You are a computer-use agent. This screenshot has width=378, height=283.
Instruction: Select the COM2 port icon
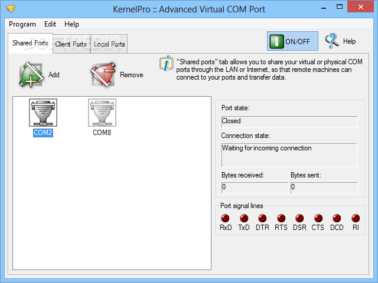pyautogui.click(x=43, y=113)
